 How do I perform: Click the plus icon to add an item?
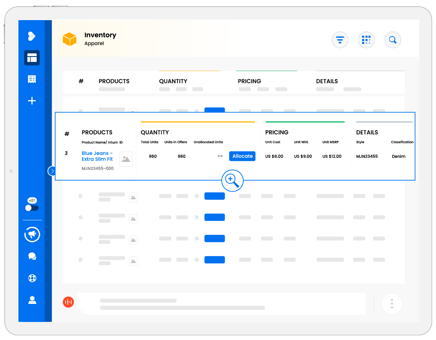tap(32, 101)
